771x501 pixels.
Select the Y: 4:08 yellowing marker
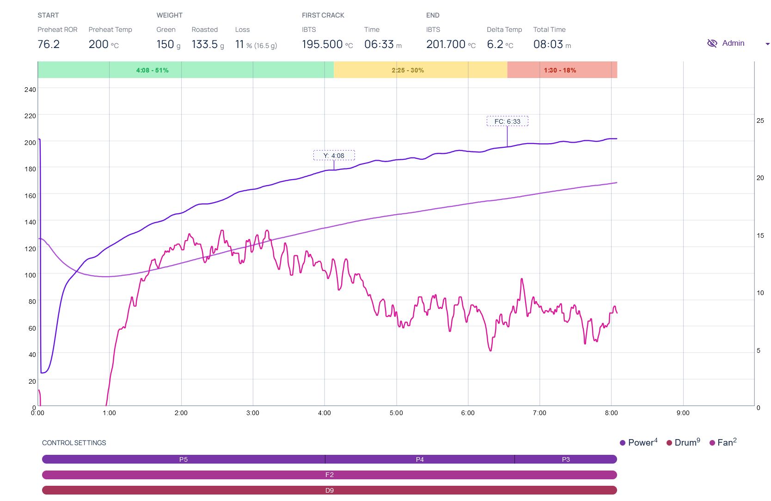click(334, 156)
